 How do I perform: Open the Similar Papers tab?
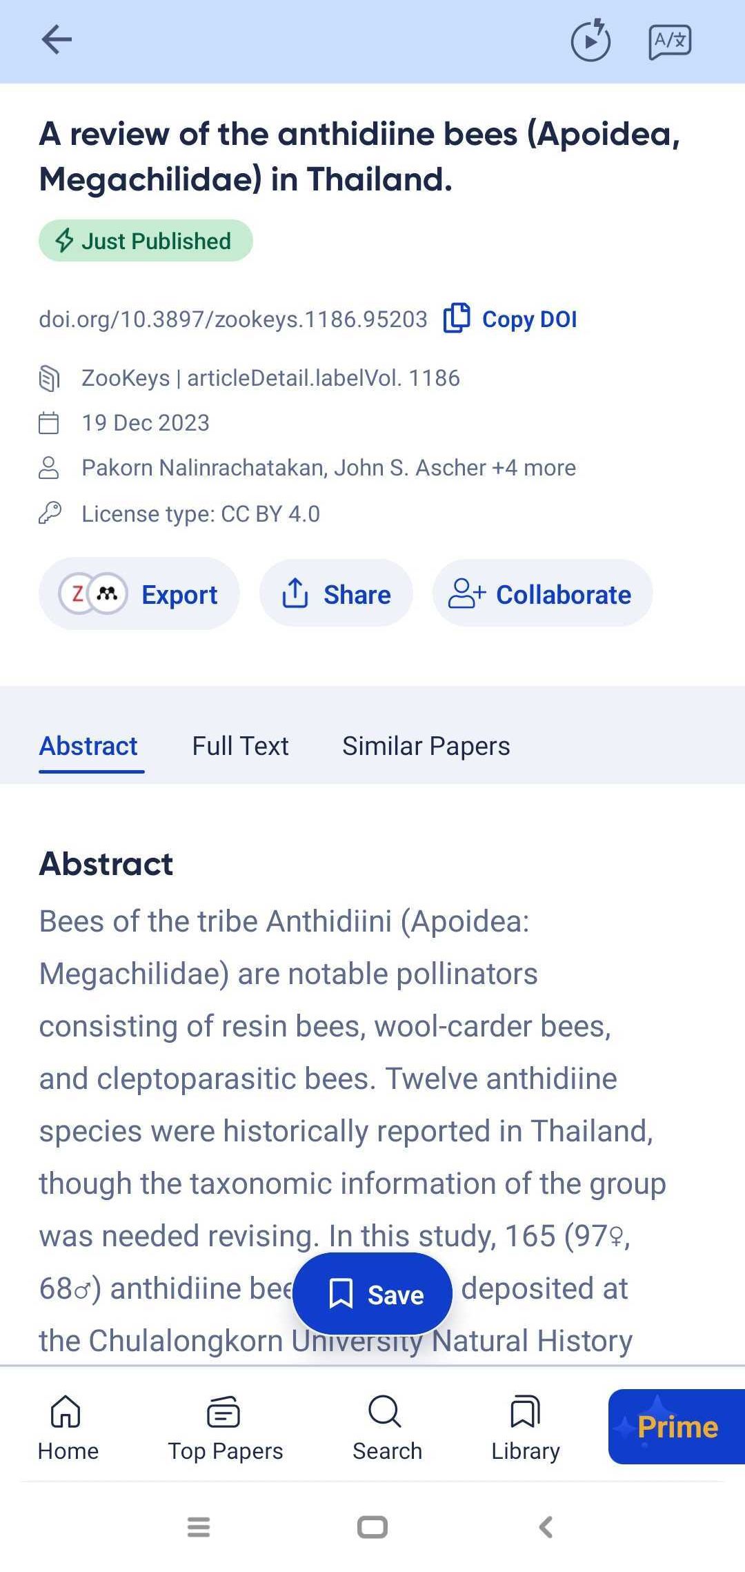tap(426, 746)
